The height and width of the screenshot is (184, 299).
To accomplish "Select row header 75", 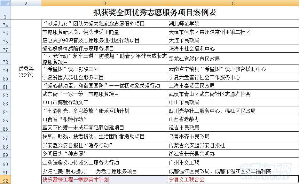I will click(x=5, y=32).
